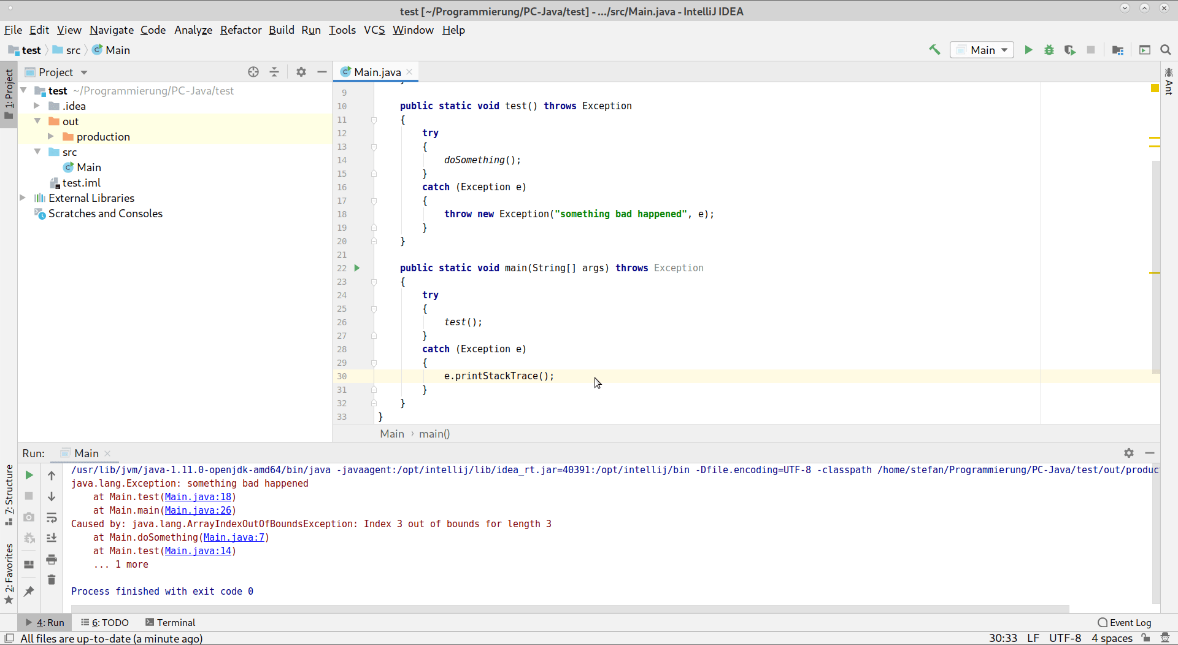This screenshot has width=1178, height=645.
Task: Follow the Main.java:7 stack trace link
Action: (234, 537)
